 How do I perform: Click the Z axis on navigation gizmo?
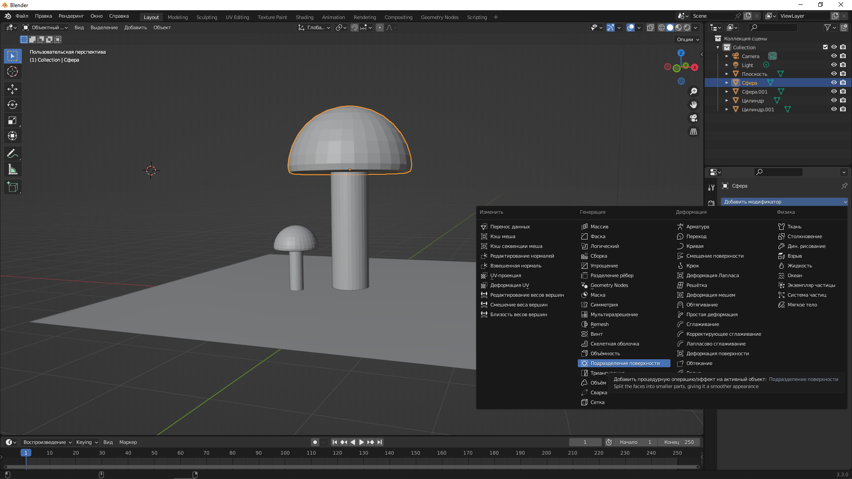[681, 53]
